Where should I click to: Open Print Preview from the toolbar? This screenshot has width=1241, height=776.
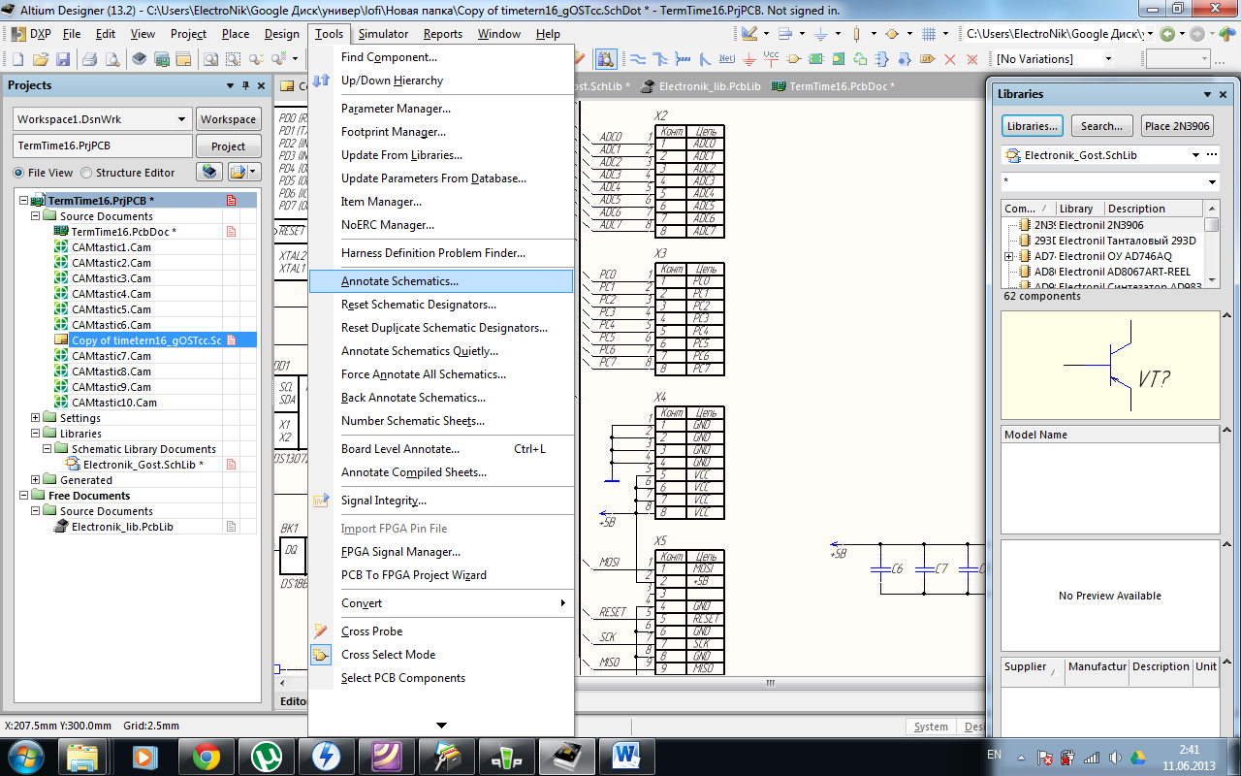coord(112,59)
